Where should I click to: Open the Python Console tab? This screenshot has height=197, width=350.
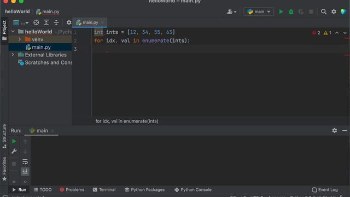point(193,190)
